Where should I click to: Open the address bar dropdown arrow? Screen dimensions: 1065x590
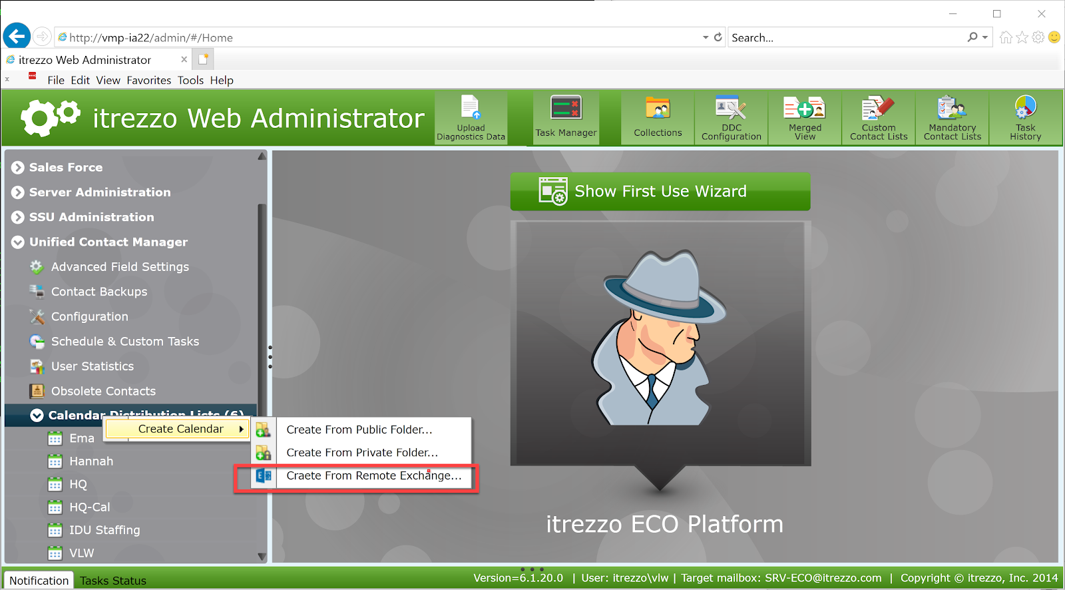coord(706,37)
